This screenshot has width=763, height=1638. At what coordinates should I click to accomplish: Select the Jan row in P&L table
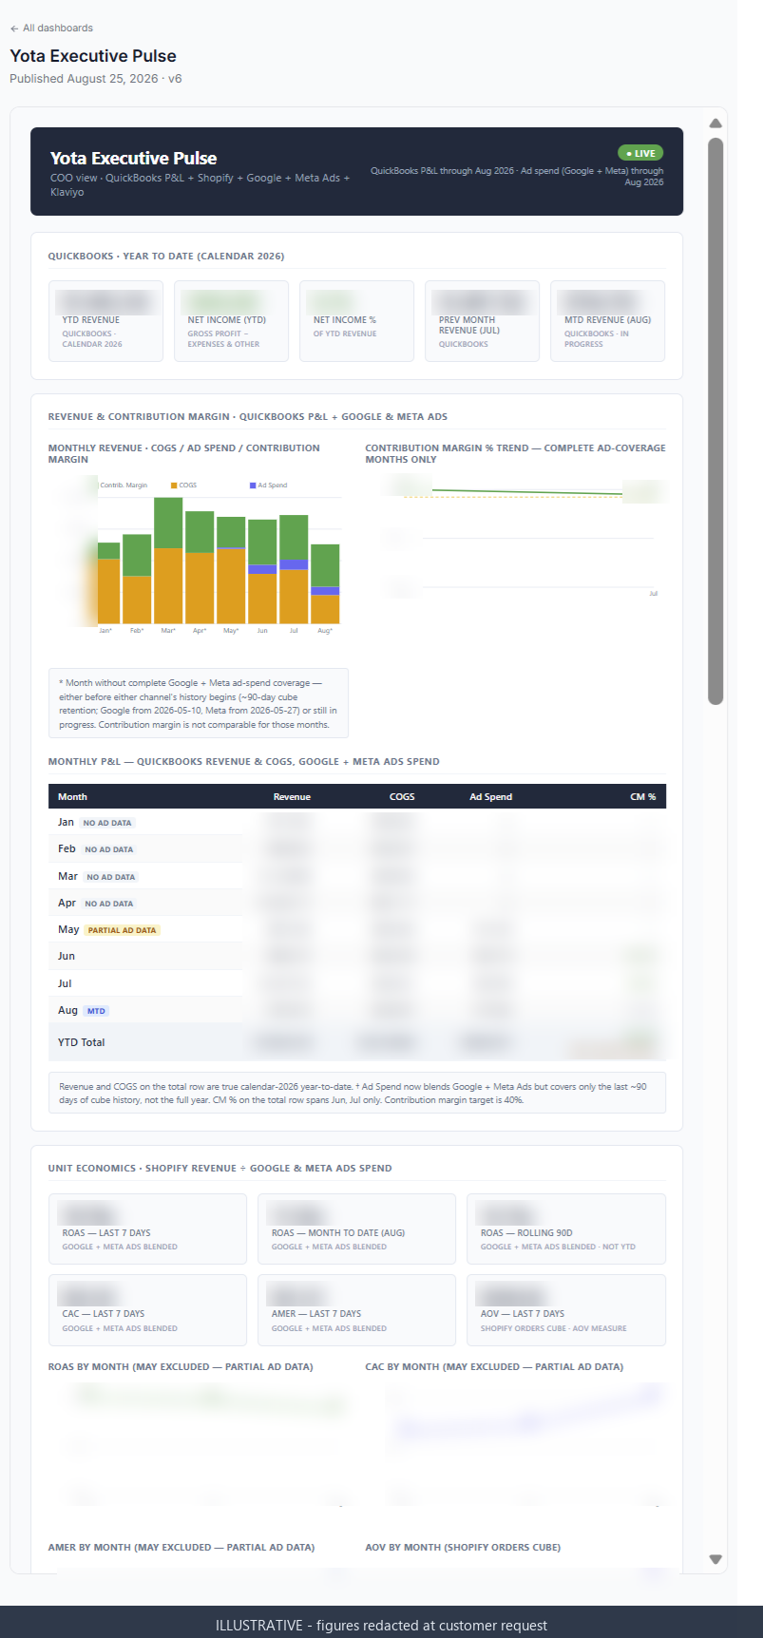[x=357, y=823]
